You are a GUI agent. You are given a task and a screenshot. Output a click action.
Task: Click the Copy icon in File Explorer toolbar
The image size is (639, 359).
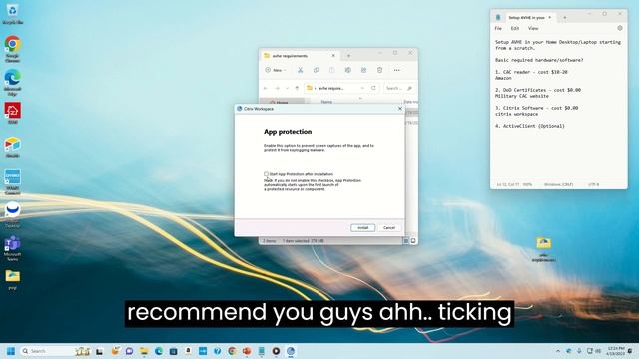[x=316, y=70]
